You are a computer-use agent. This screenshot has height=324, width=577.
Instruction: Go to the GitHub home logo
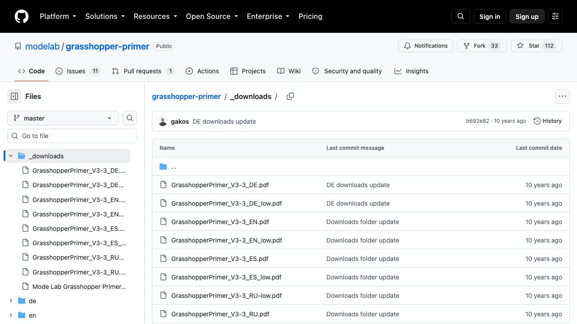[22, 16]
